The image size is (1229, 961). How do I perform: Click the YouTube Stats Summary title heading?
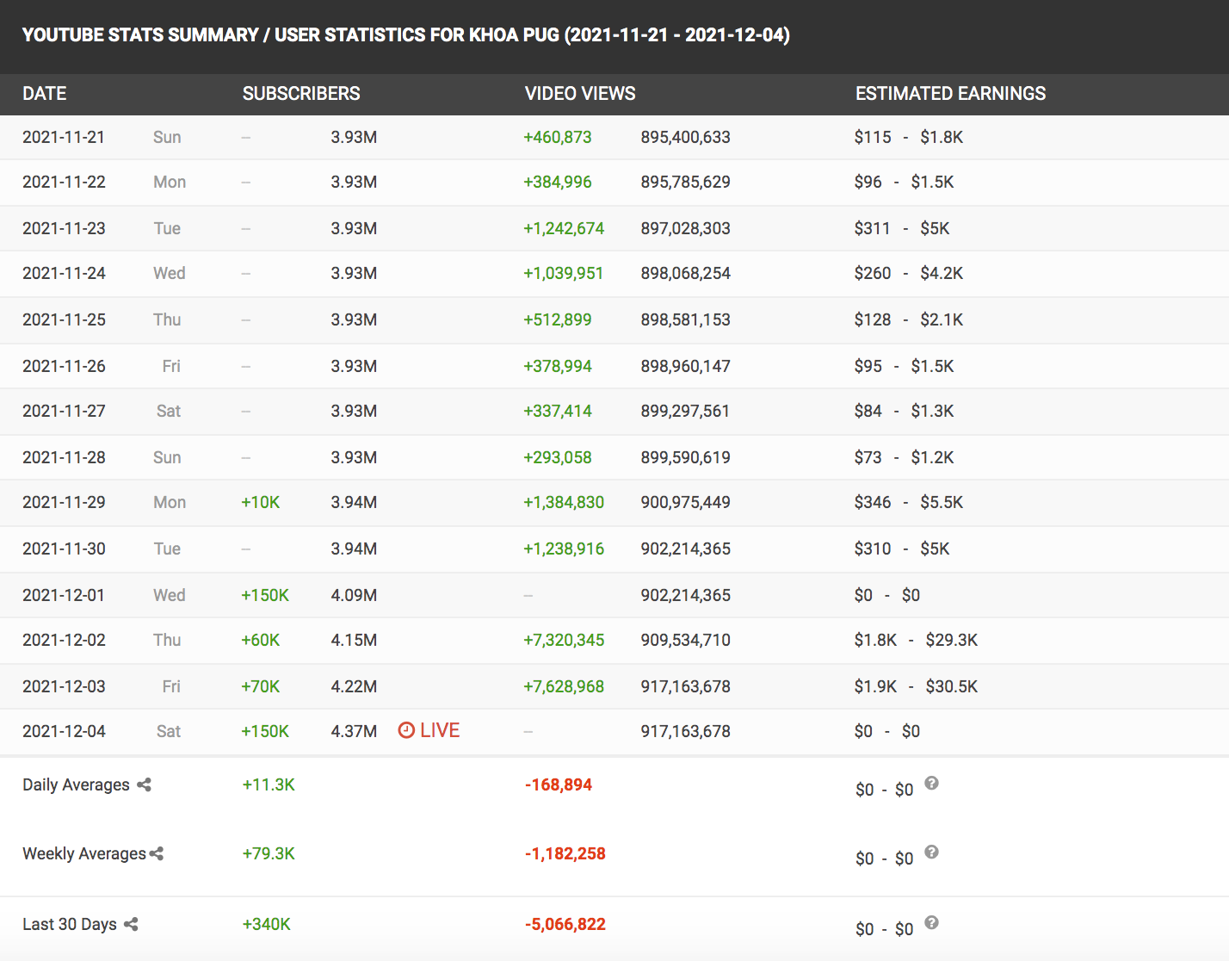coord(406,35)
